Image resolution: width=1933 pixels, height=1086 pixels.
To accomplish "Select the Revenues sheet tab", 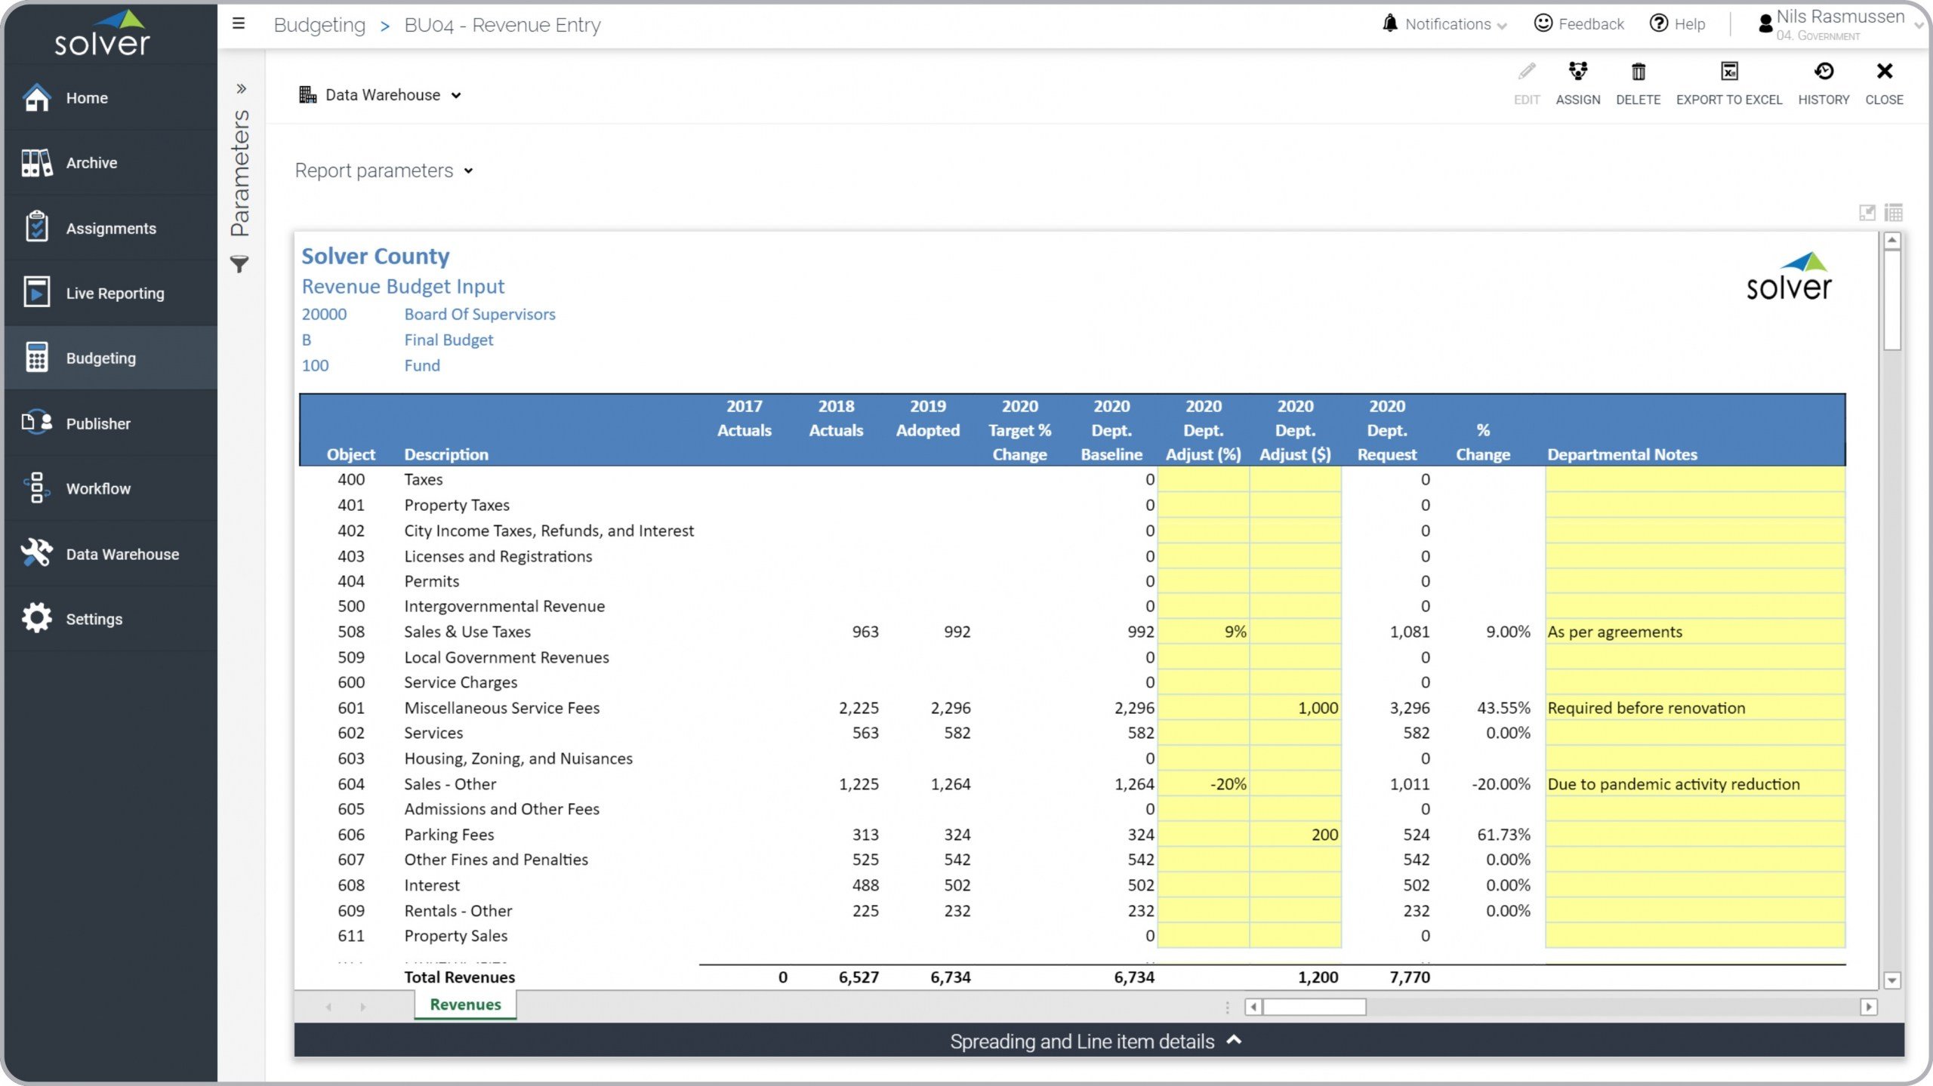I will pyautogui.click(x=465, y=1004).
